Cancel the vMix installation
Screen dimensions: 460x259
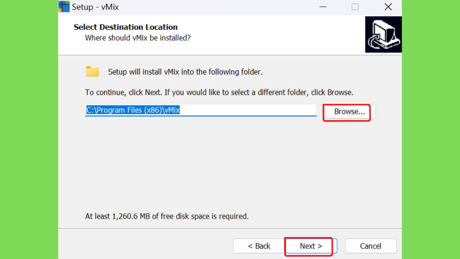pos(371,246)
